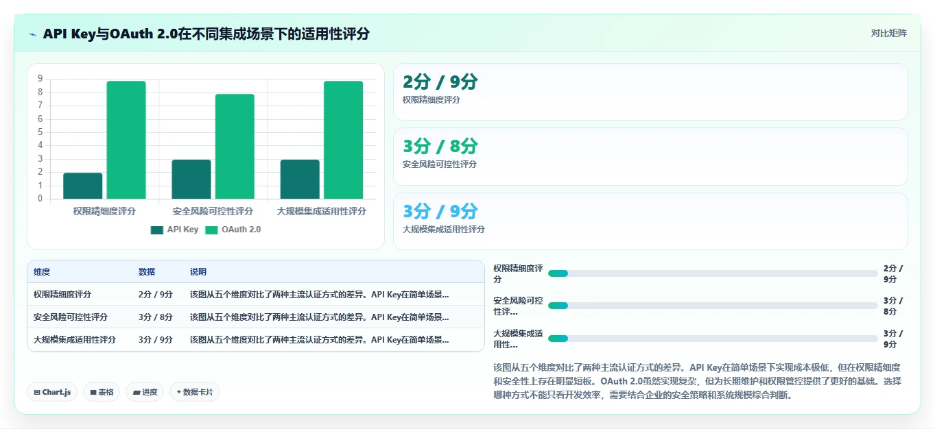The width and height of the screenshot is (935, 429).
Task: Click 3分 / 9分 value beside progress bar
Action: coord(893,339)
